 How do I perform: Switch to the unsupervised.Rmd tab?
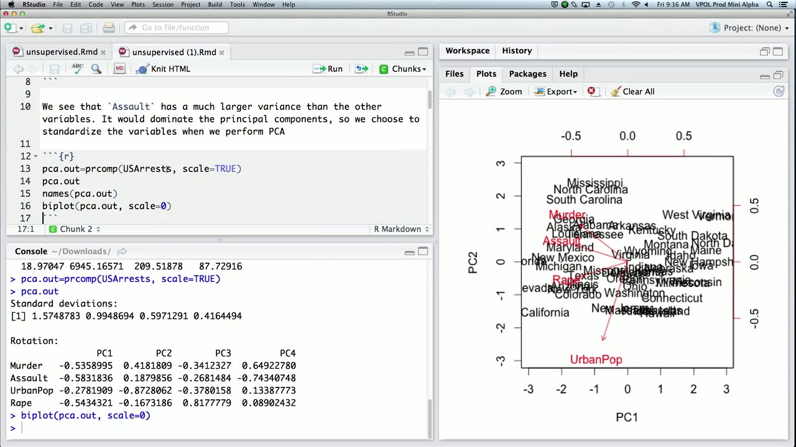(62, 52)
